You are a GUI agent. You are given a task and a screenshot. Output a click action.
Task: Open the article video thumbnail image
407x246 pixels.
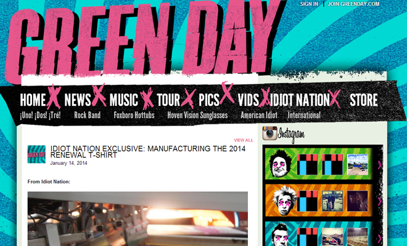[138, 219]
